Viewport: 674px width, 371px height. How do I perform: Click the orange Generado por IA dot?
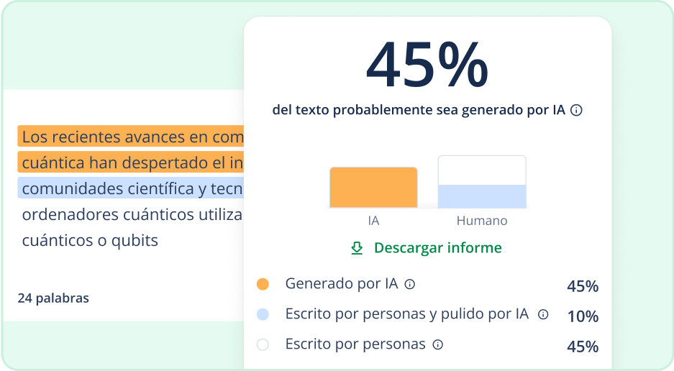tap(263, 284)
